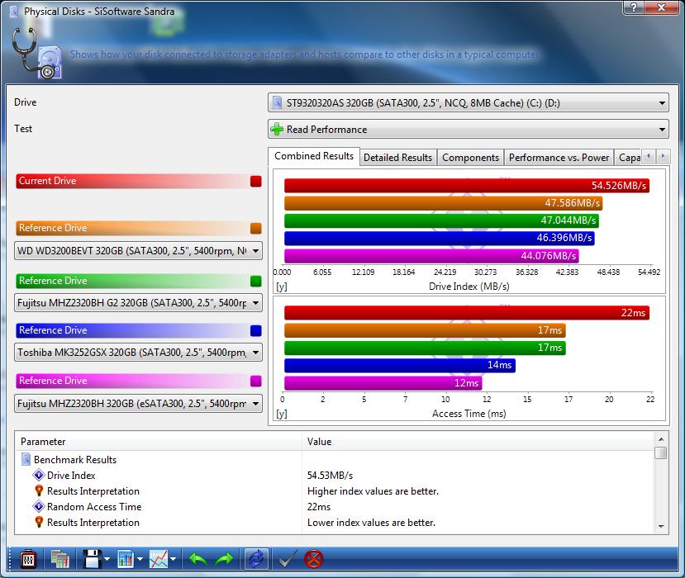Click the checkmark OK icon
This screenshot has width=685, height=578.
click(x=288, y=559)
